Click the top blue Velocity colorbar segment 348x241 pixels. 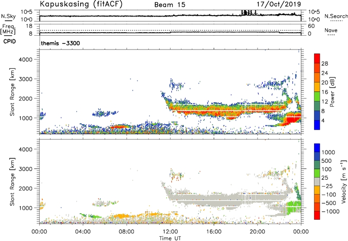pyautogui.click(x=317, y=148)
